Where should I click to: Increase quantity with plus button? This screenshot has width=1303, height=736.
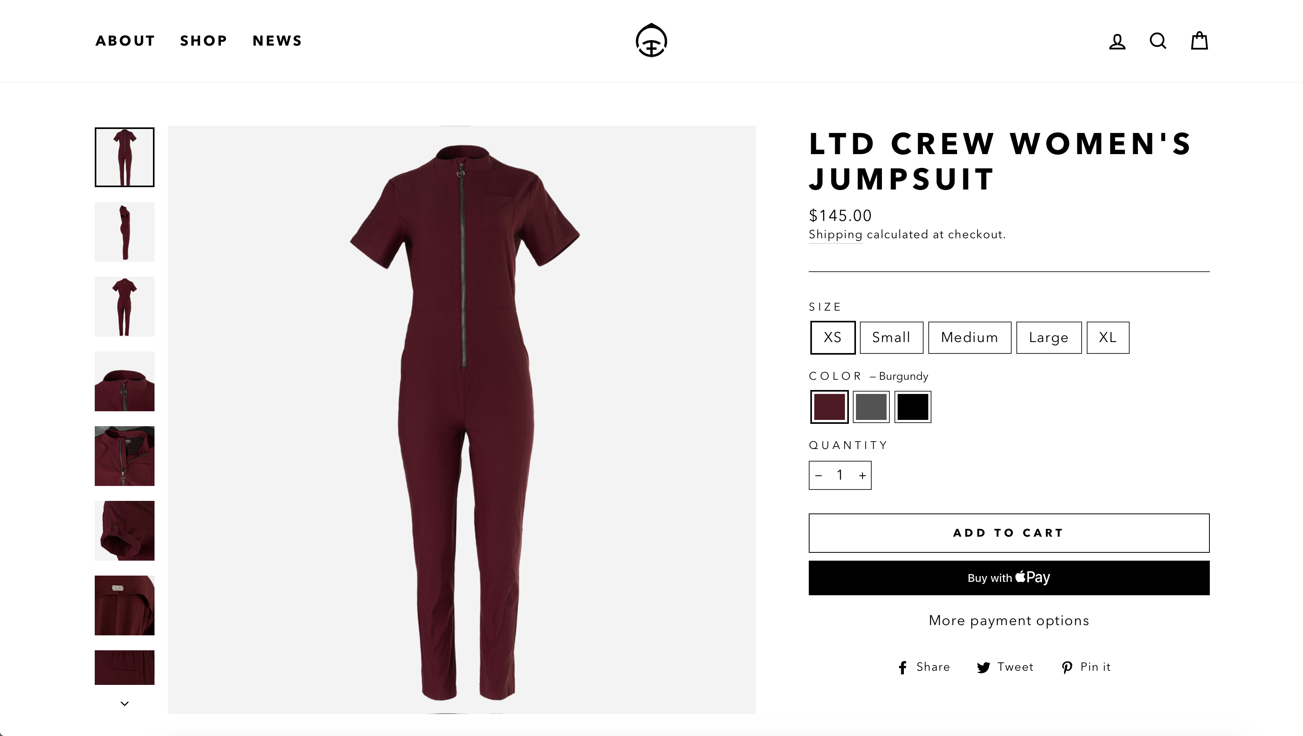click(862, 475)
